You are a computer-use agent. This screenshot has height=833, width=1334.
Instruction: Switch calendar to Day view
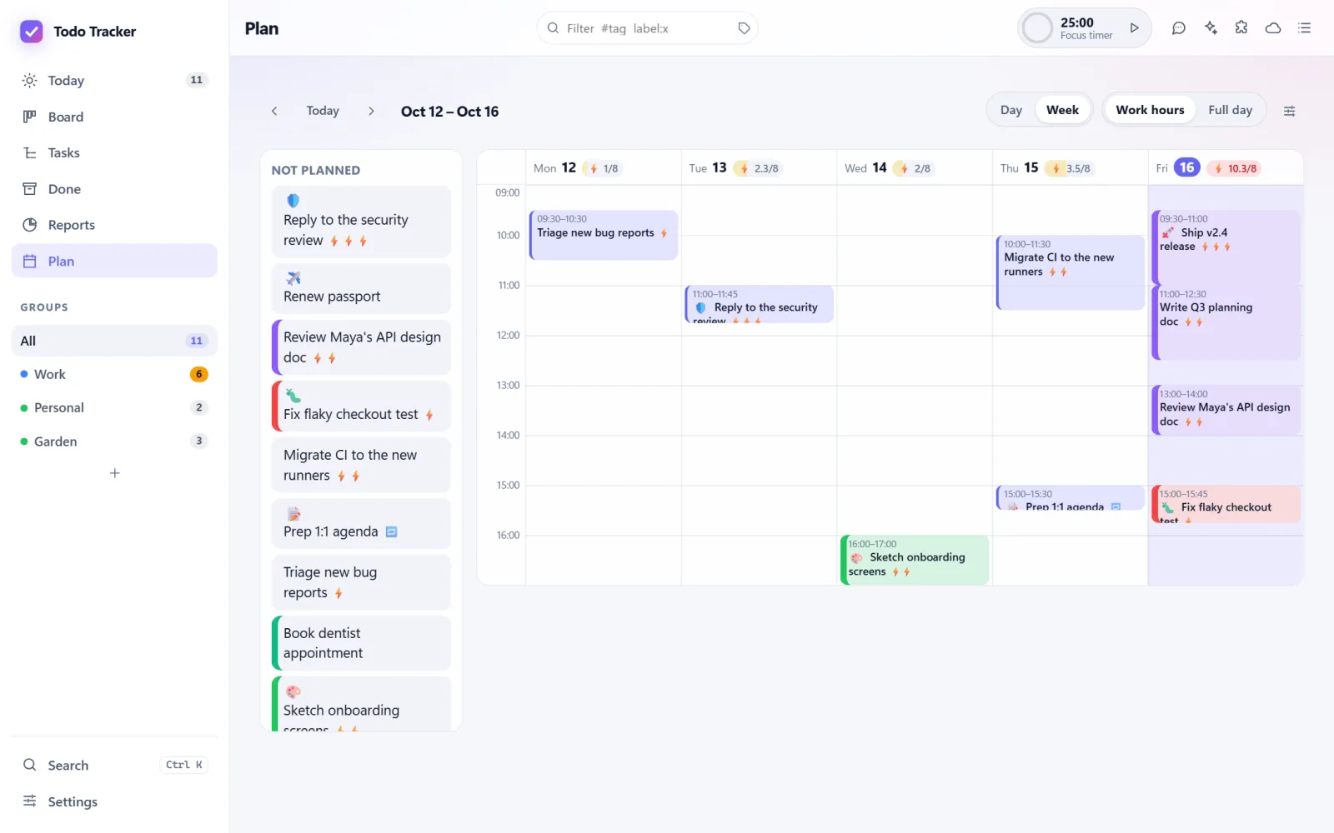click(x=1011, y=110)
